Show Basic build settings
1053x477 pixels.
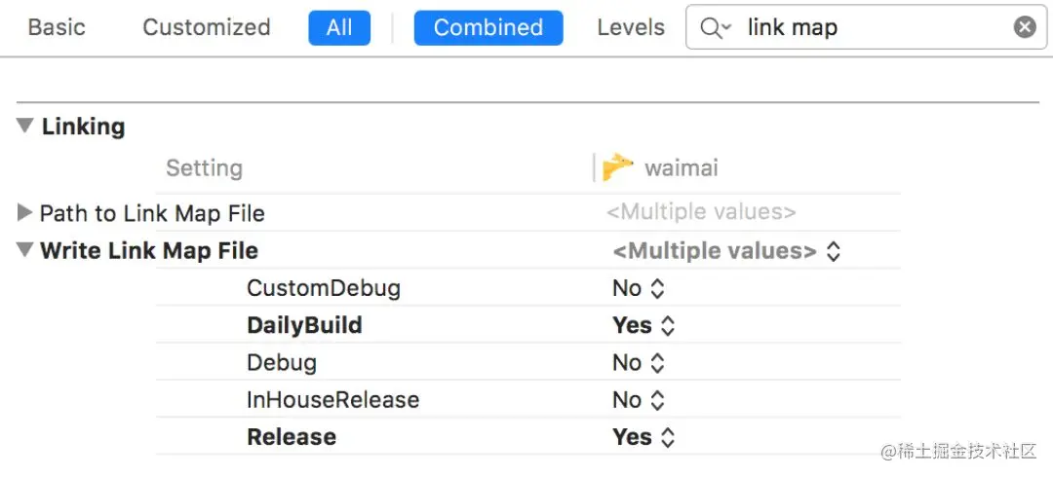tap(57, 27)
